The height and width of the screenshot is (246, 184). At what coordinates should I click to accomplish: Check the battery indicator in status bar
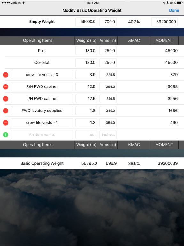point(180,3)
